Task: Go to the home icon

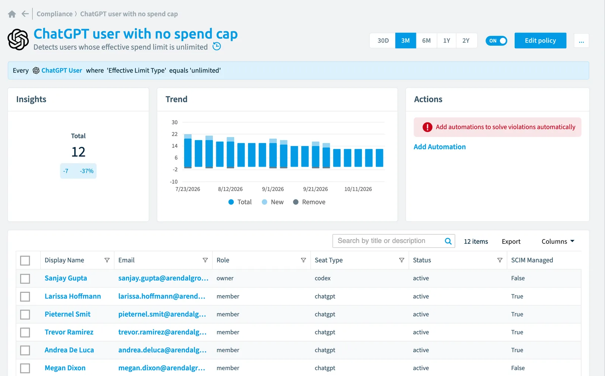Action: [12, 14]
